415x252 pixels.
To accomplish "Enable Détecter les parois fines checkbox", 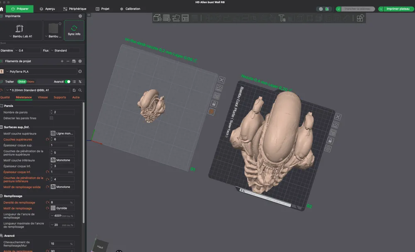I will (51, 118).
